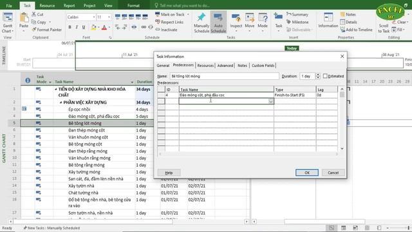
Task: Click the Today timeline marker
Action: click(x=292, y=48)
